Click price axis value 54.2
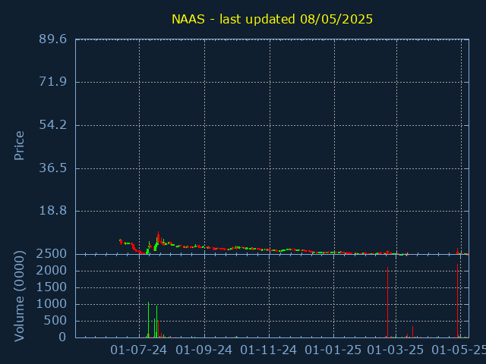This screenshot has height=364, width=486. pos(52,125)
